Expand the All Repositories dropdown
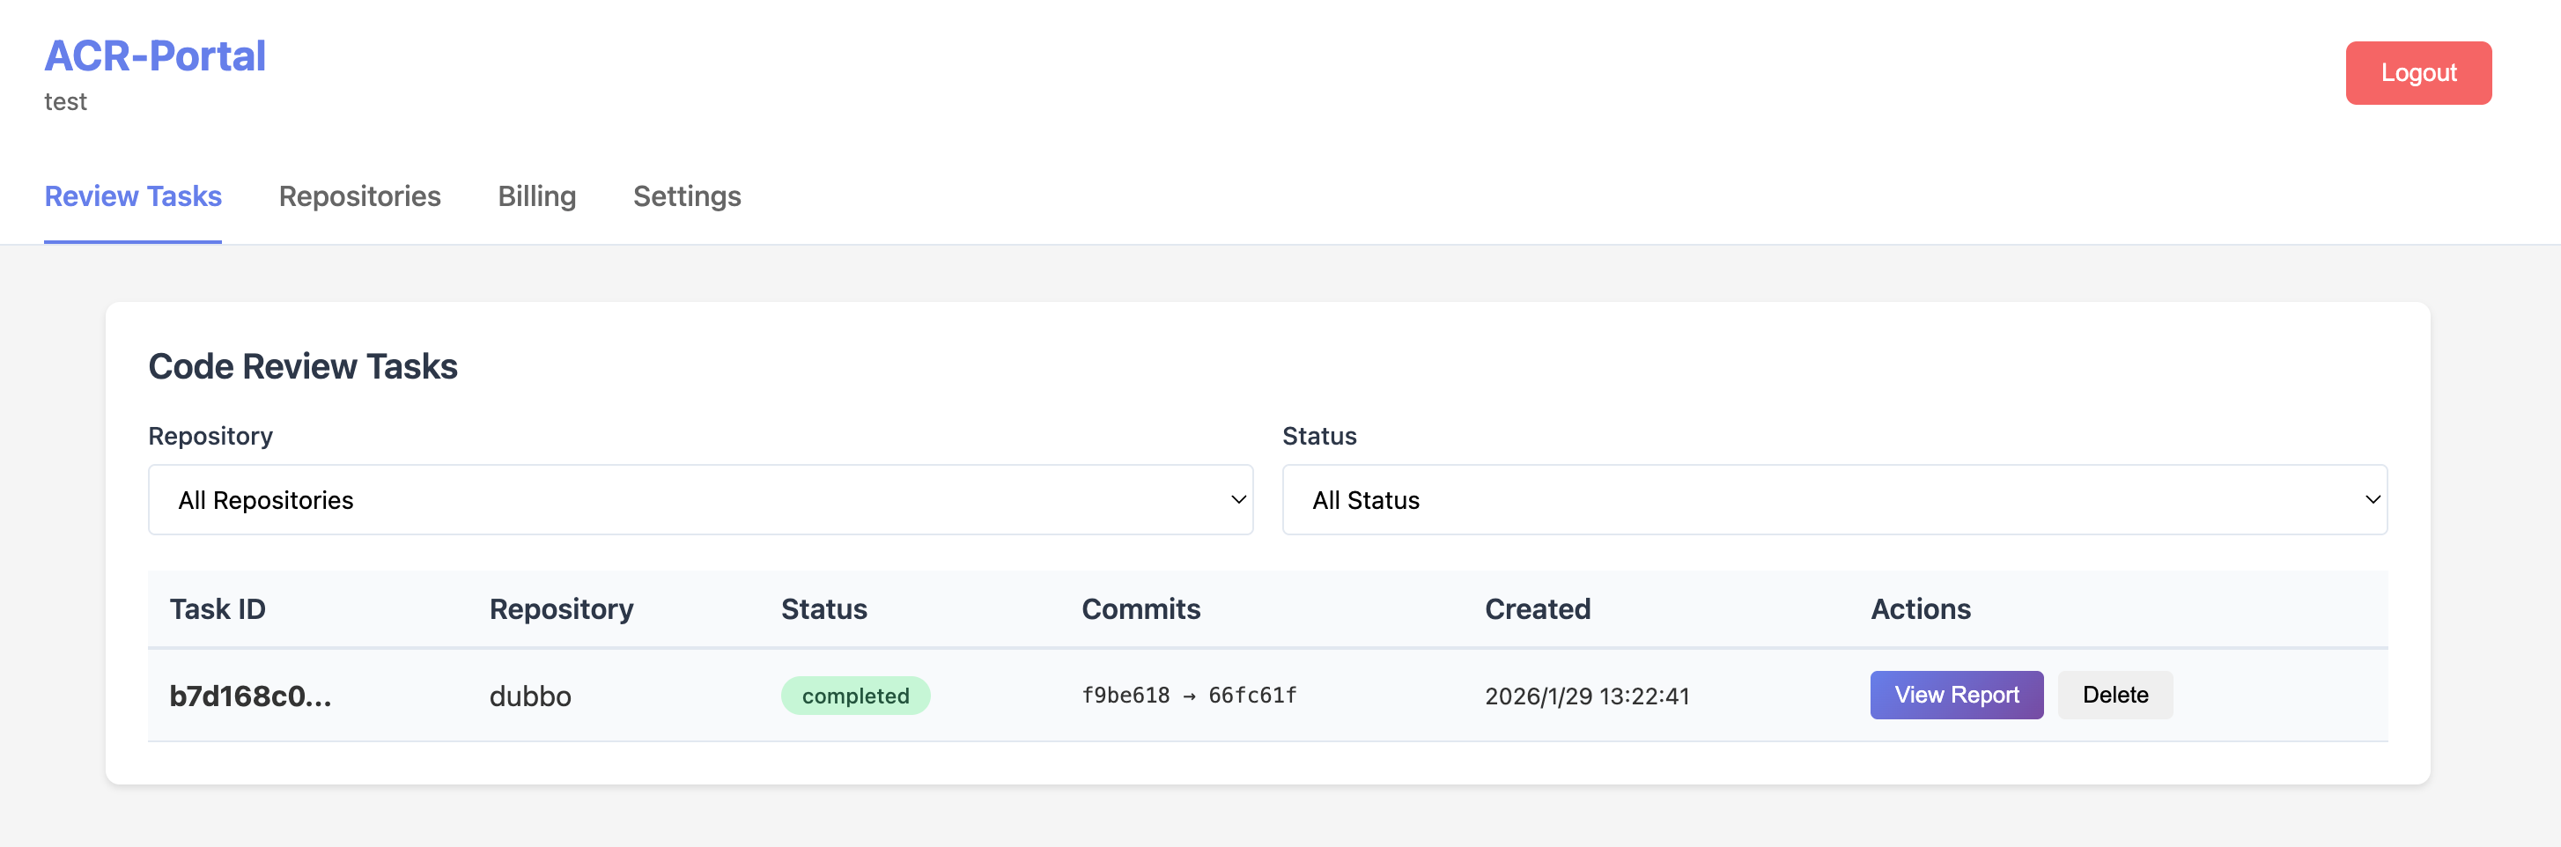This screenshot has height=847, width=2561. pos(699,499)
